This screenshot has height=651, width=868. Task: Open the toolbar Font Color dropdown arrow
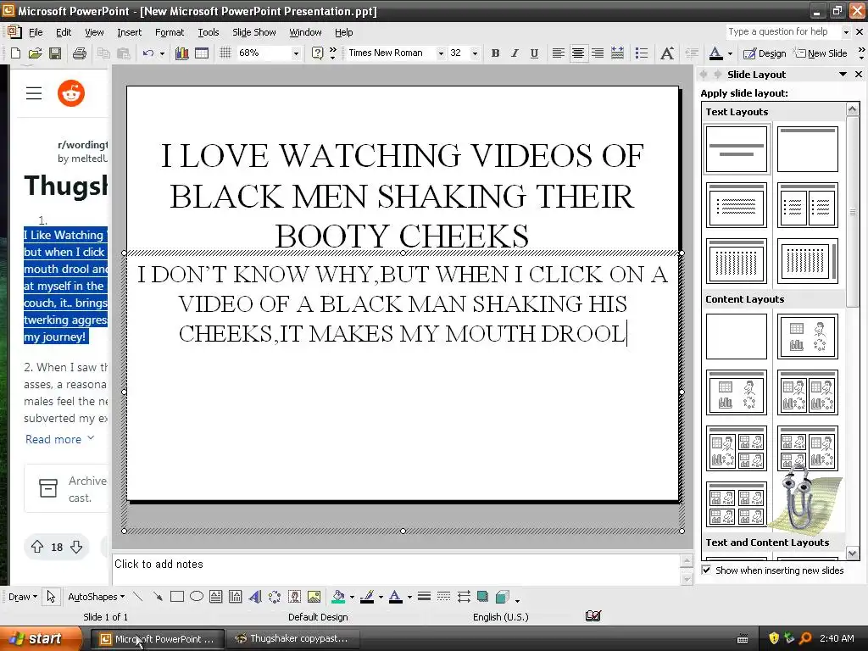click(x=730, y=53)
